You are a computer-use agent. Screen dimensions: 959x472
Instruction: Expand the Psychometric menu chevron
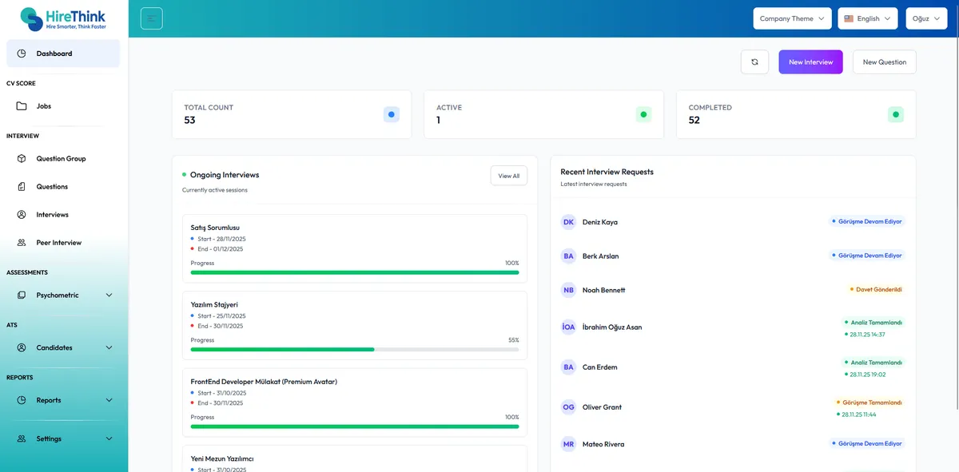click(x=109, y=295)
